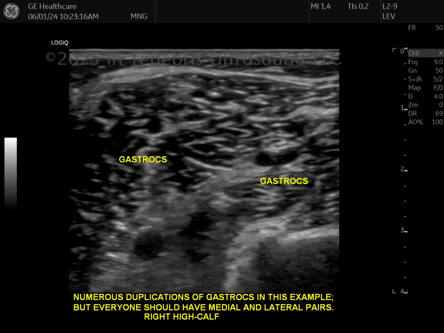Click the X beside CHI
Image resolution: width=444 pixels, height=333 pixels.
441,53
